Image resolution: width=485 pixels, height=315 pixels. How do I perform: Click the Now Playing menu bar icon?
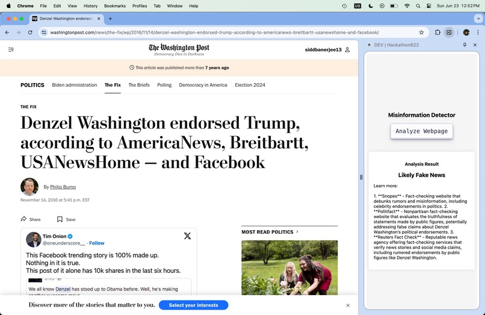click(382, 5)
